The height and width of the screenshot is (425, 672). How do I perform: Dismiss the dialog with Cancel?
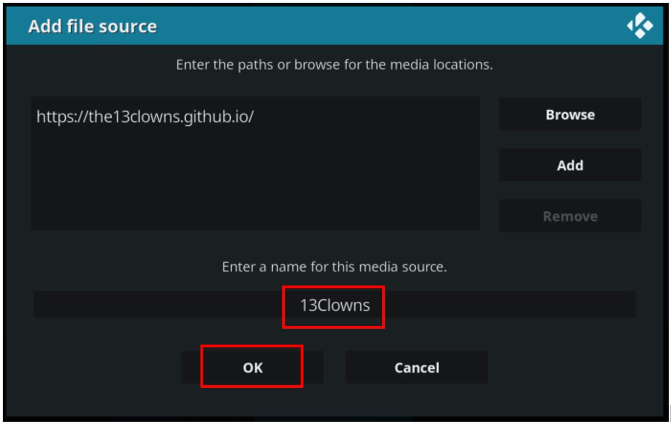(417, 367)
